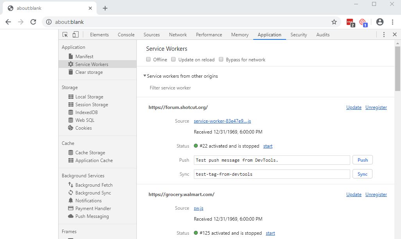The height and width of the screenshot is (239, 401).
Task: Unregister the forum.shotcut.org service worker
Action: tap(376, 107)
